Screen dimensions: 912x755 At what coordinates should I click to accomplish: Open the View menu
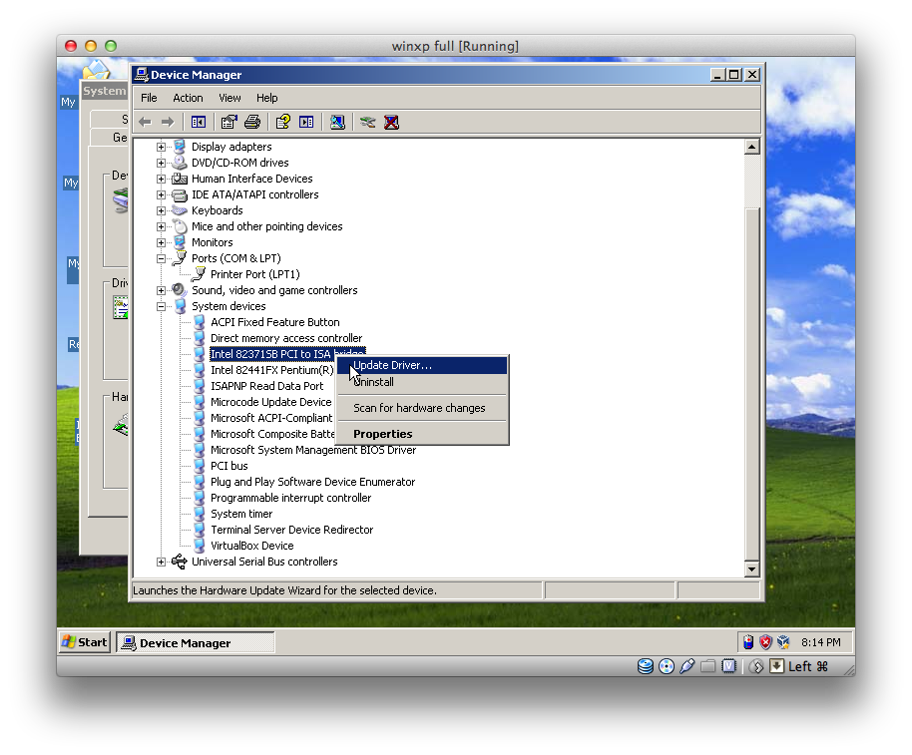click(x=229, y=98)
